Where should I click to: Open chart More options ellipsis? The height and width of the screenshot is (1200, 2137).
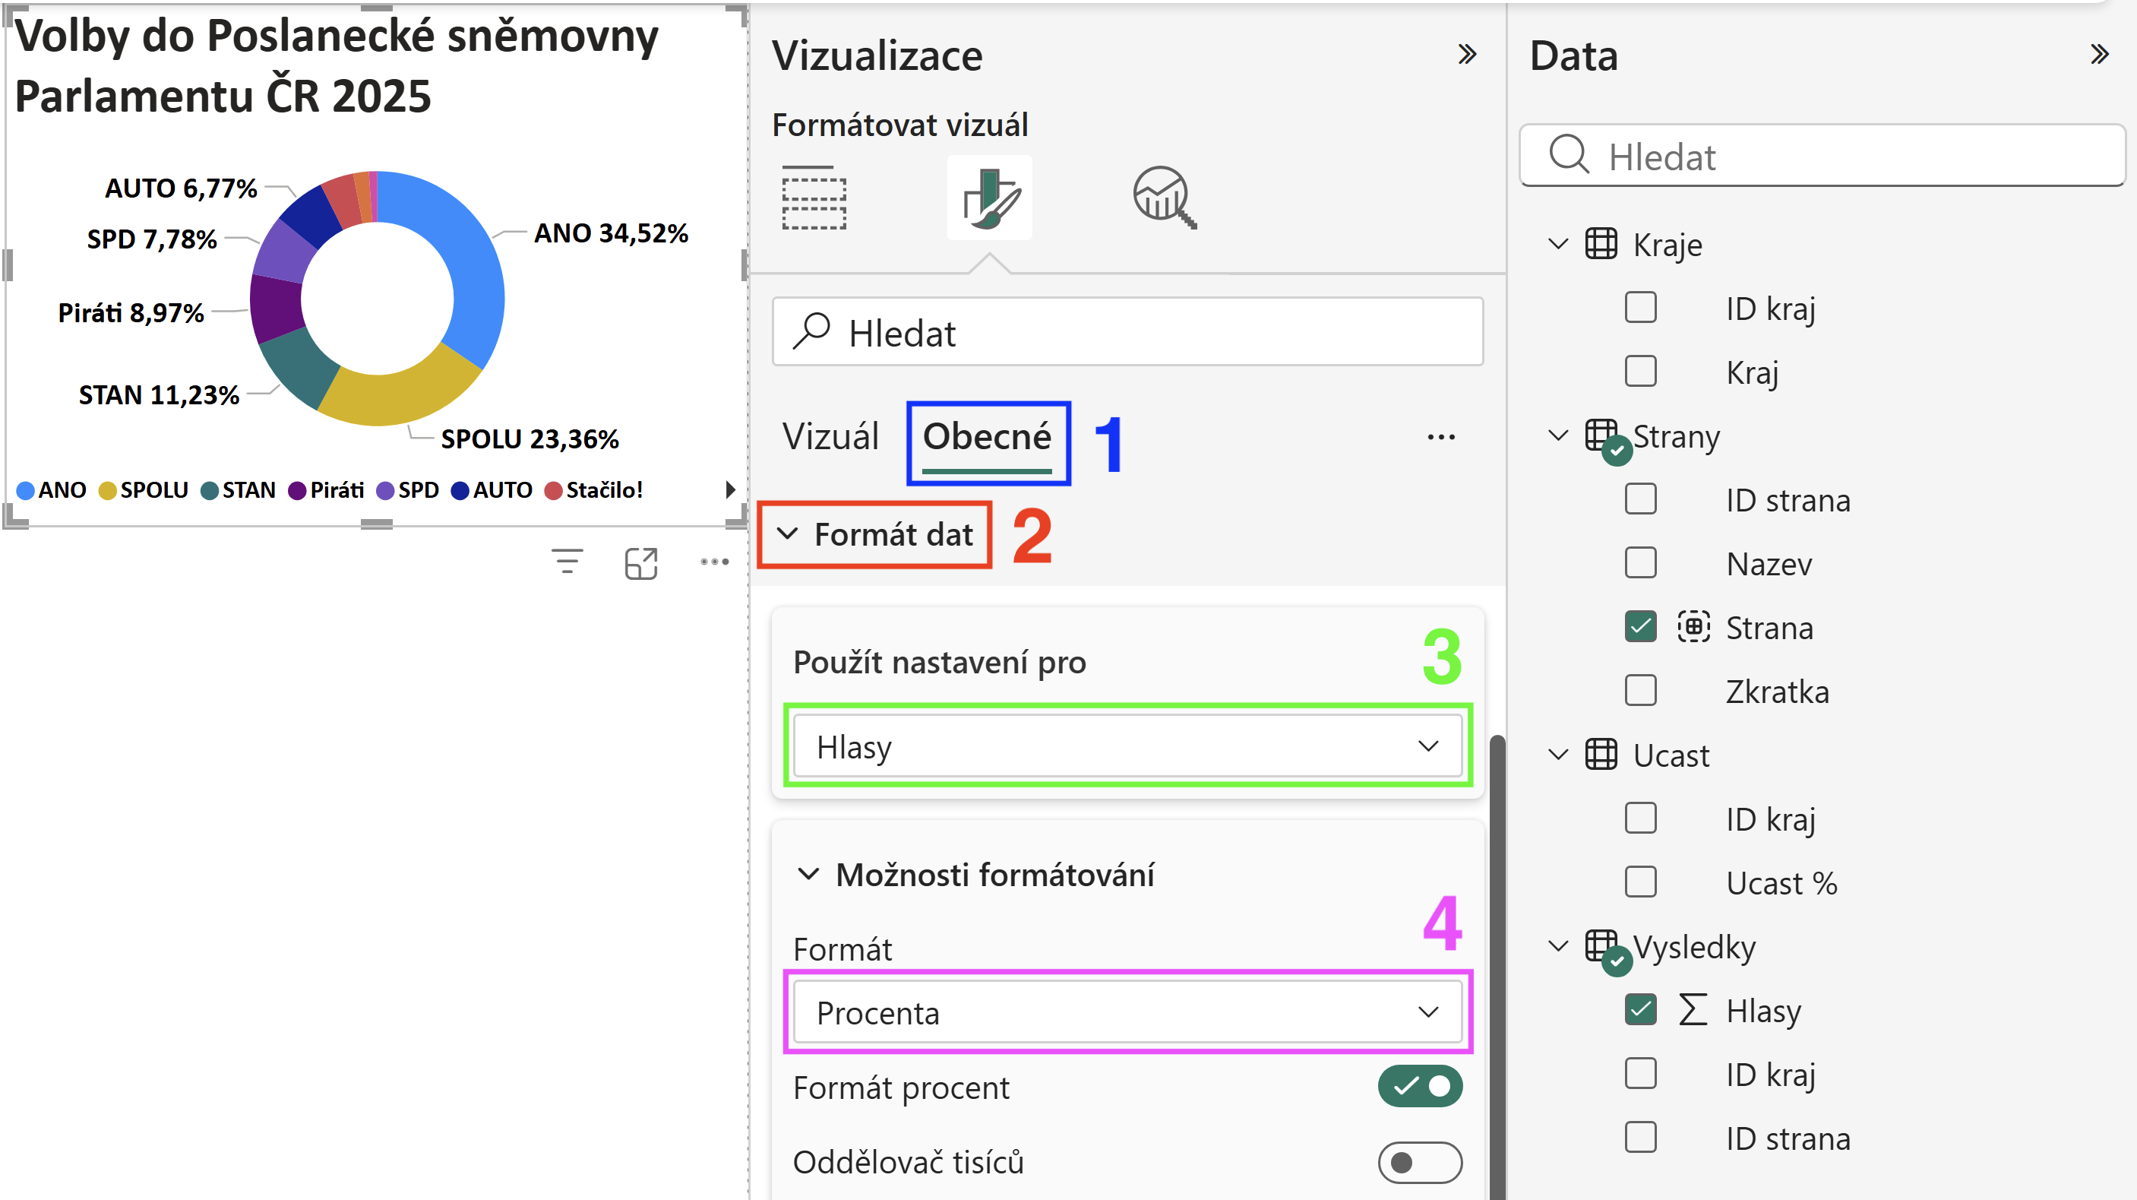point(714,562)
